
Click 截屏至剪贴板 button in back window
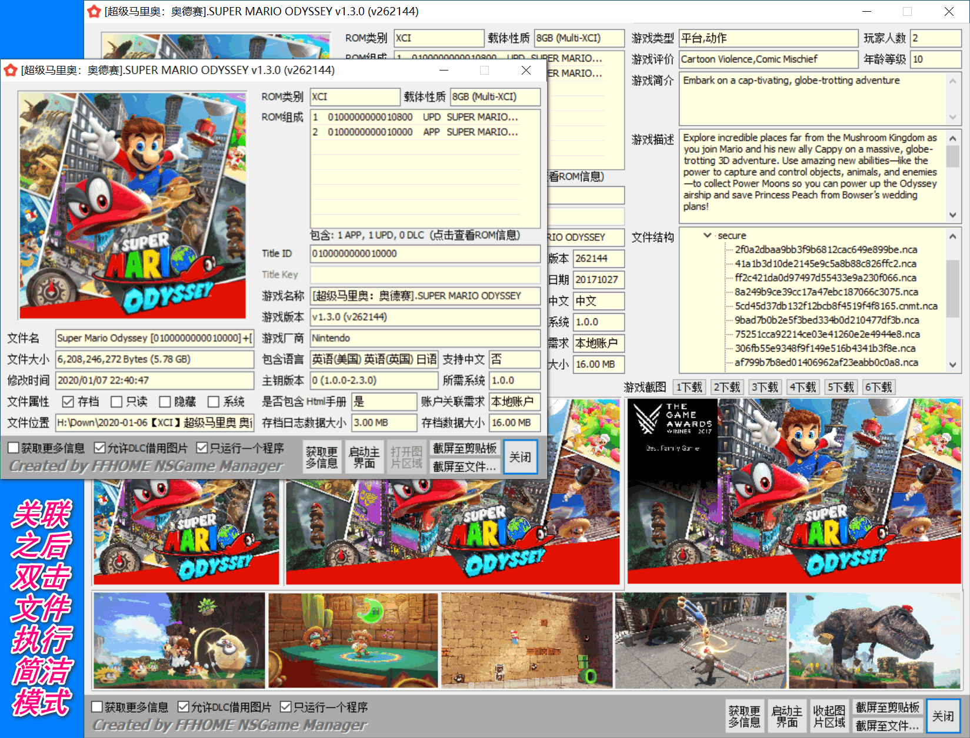[888, 707]
